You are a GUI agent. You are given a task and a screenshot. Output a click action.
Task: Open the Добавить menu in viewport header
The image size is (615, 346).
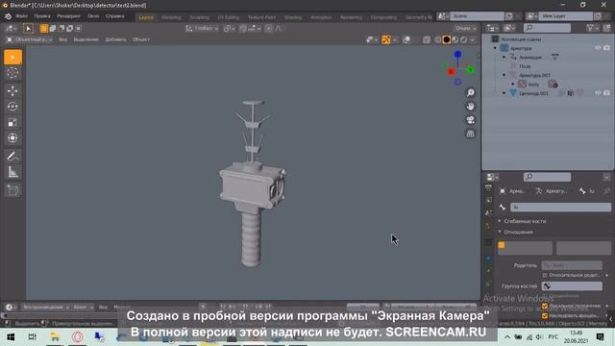point(115,39)
